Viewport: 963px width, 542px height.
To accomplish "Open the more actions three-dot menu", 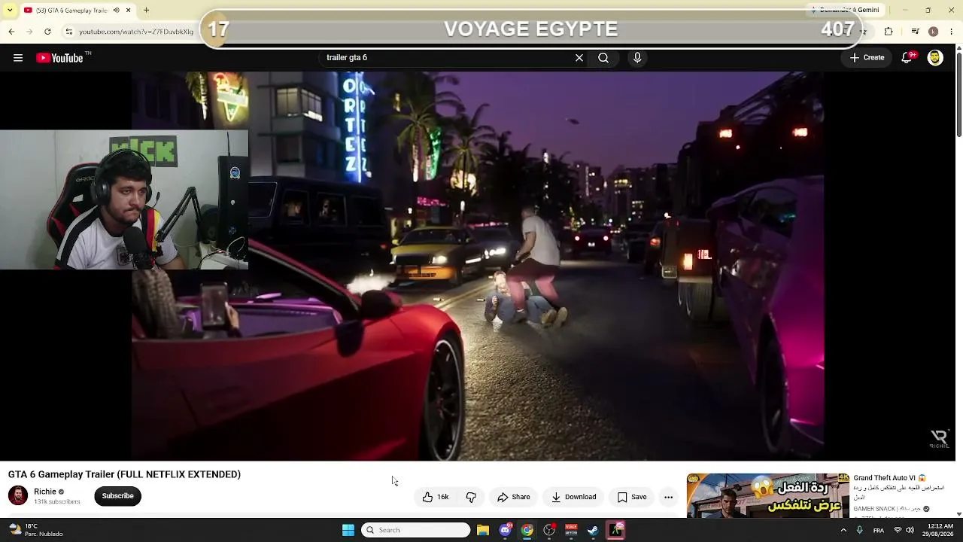I will pyautogui.click(x=668, y=497).
